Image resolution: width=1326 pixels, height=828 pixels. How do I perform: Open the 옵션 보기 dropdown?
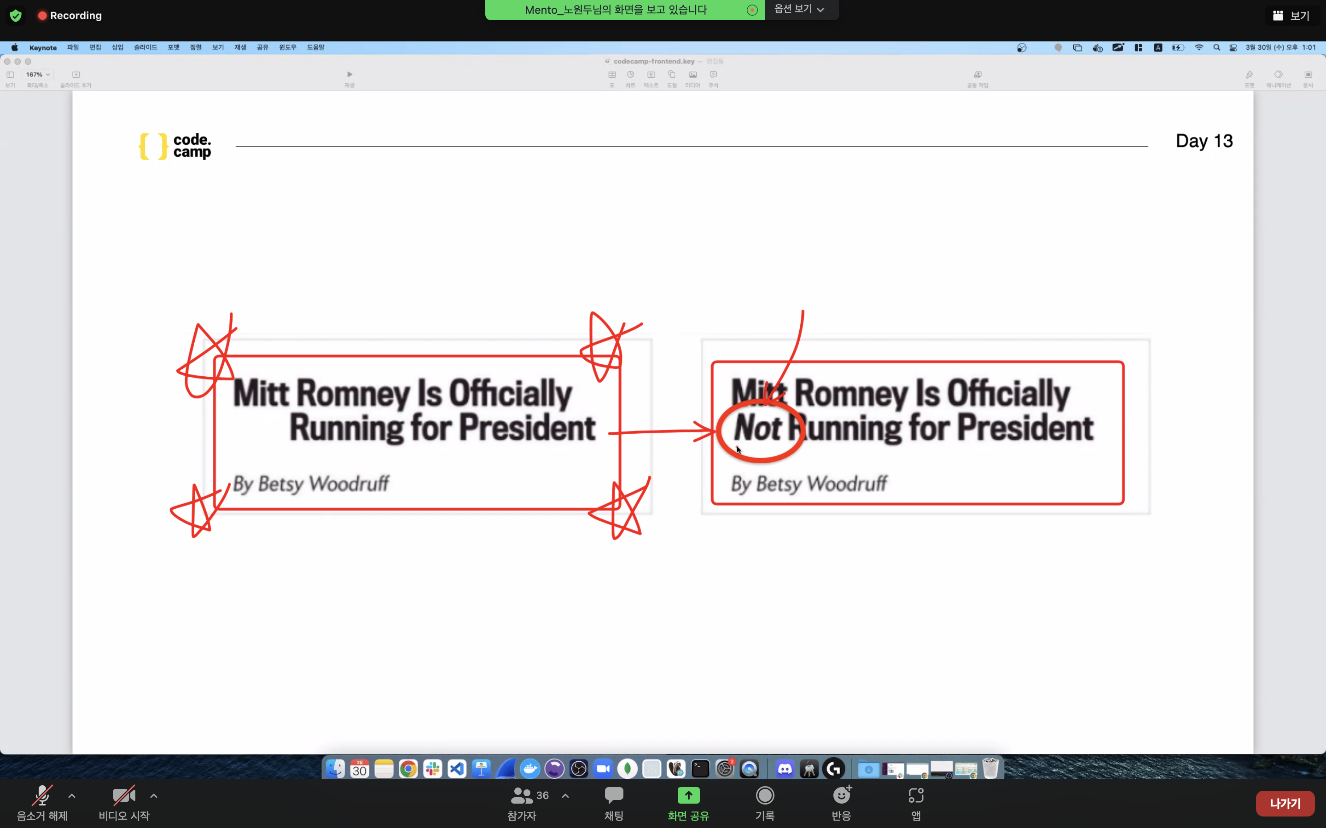pyautogui.click(x=799, y=9)
